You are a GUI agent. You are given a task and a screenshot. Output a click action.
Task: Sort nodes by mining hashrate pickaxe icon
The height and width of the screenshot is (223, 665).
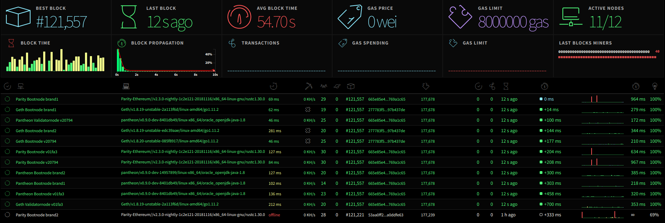[x=309, y=86]
